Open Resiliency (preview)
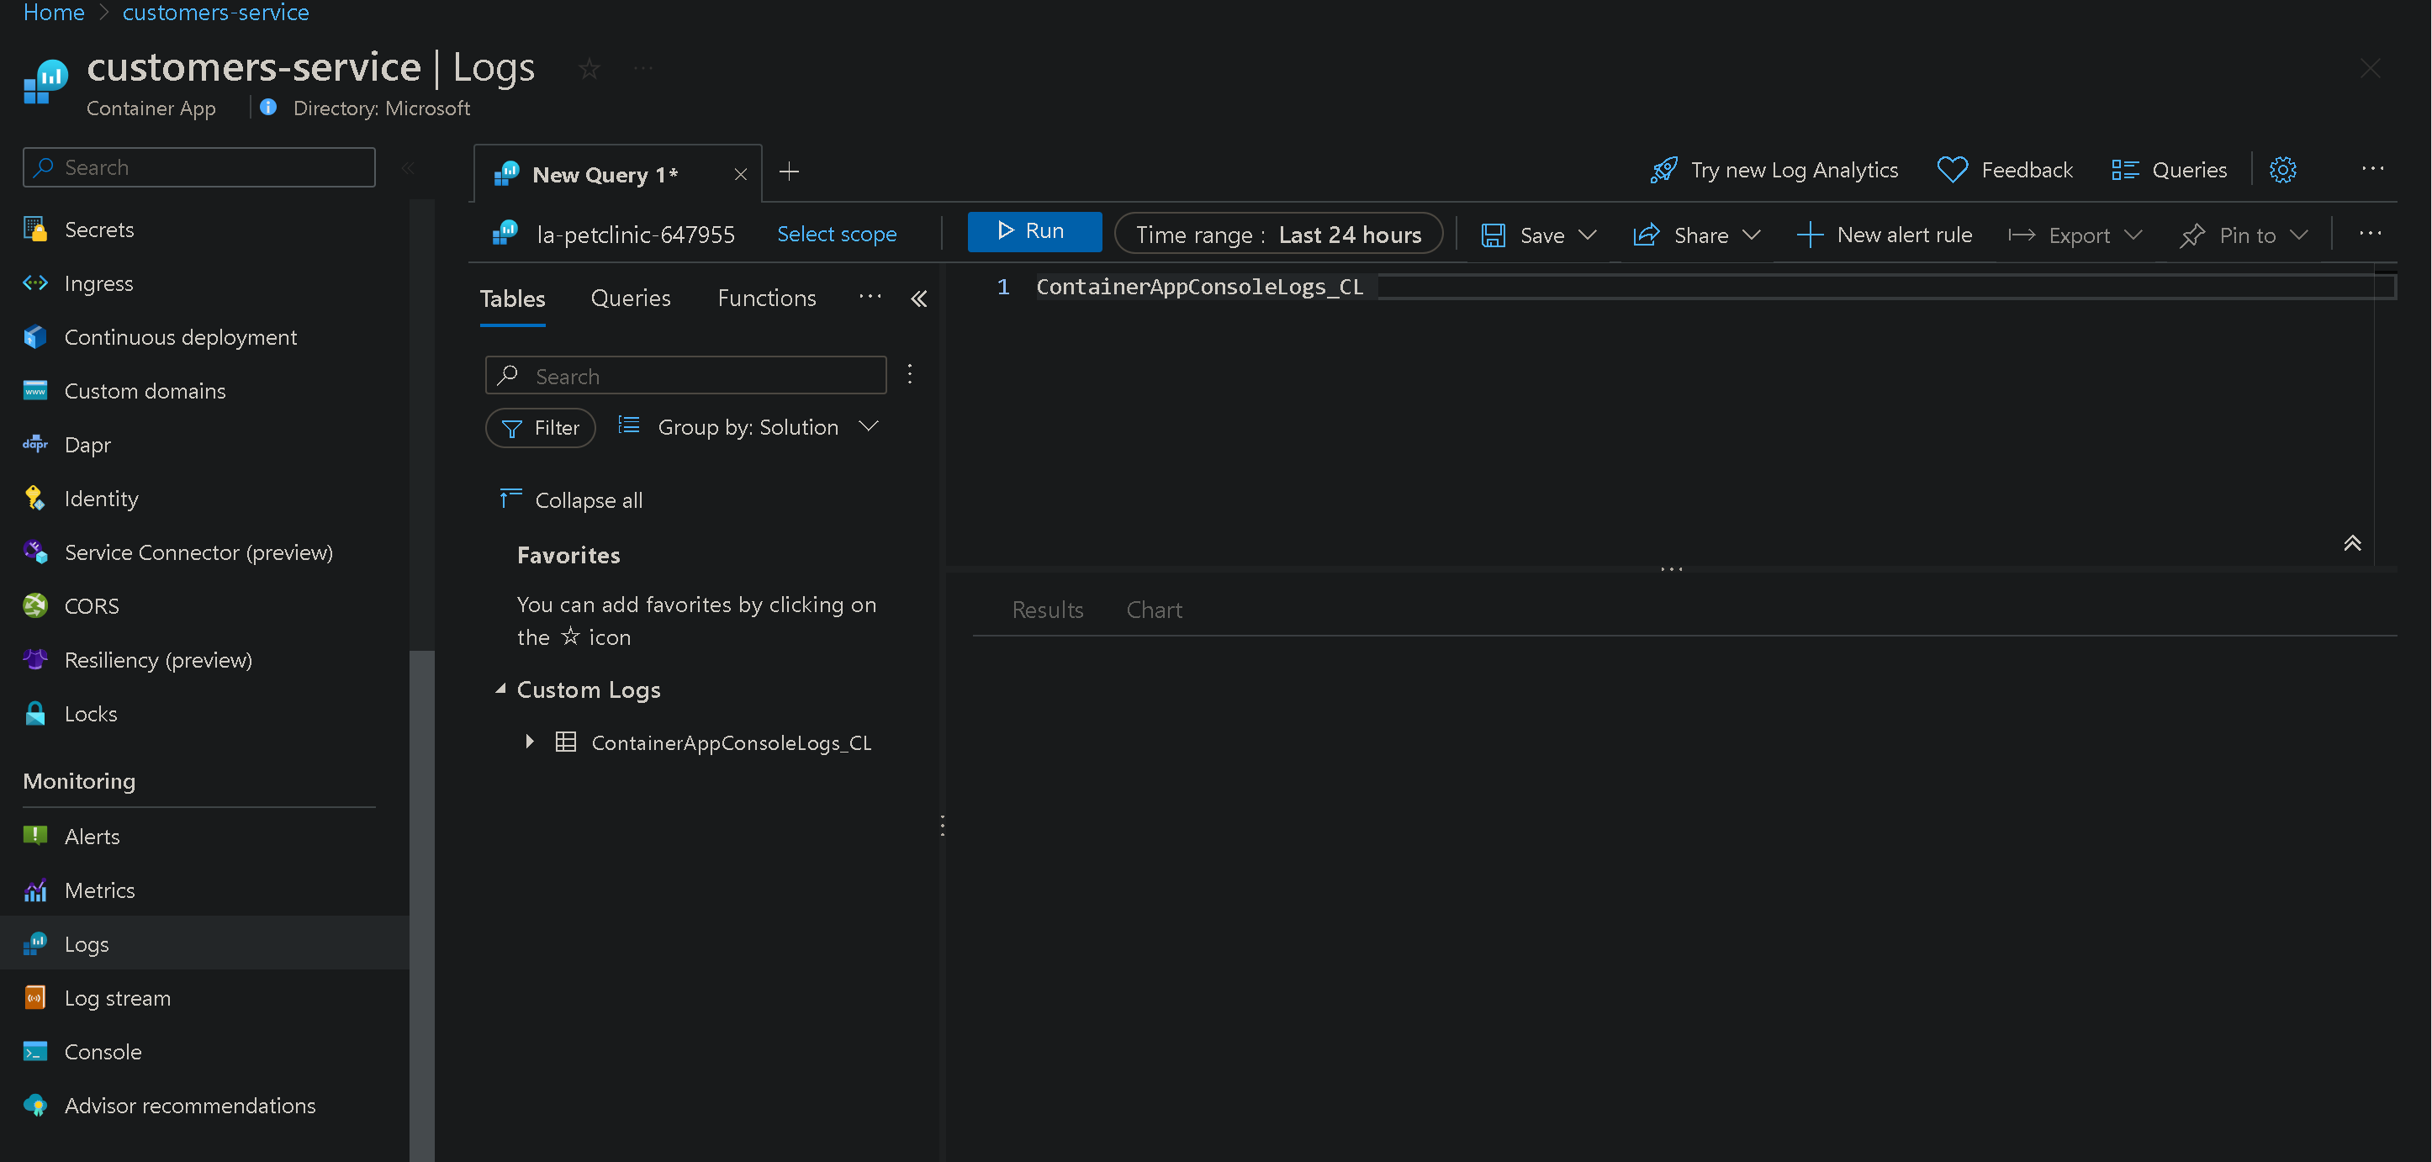2432x1162 pixels. pyautogui.click(x=157, y=660)
